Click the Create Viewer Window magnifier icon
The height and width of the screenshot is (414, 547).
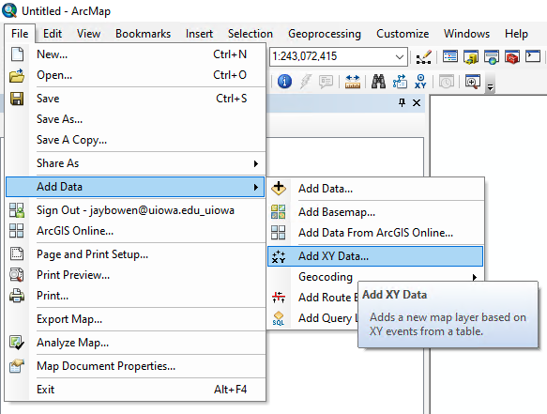473,82
